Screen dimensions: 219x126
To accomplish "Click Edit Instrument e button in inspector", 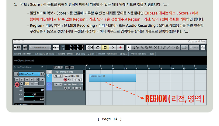I will [x=43, y=74].
